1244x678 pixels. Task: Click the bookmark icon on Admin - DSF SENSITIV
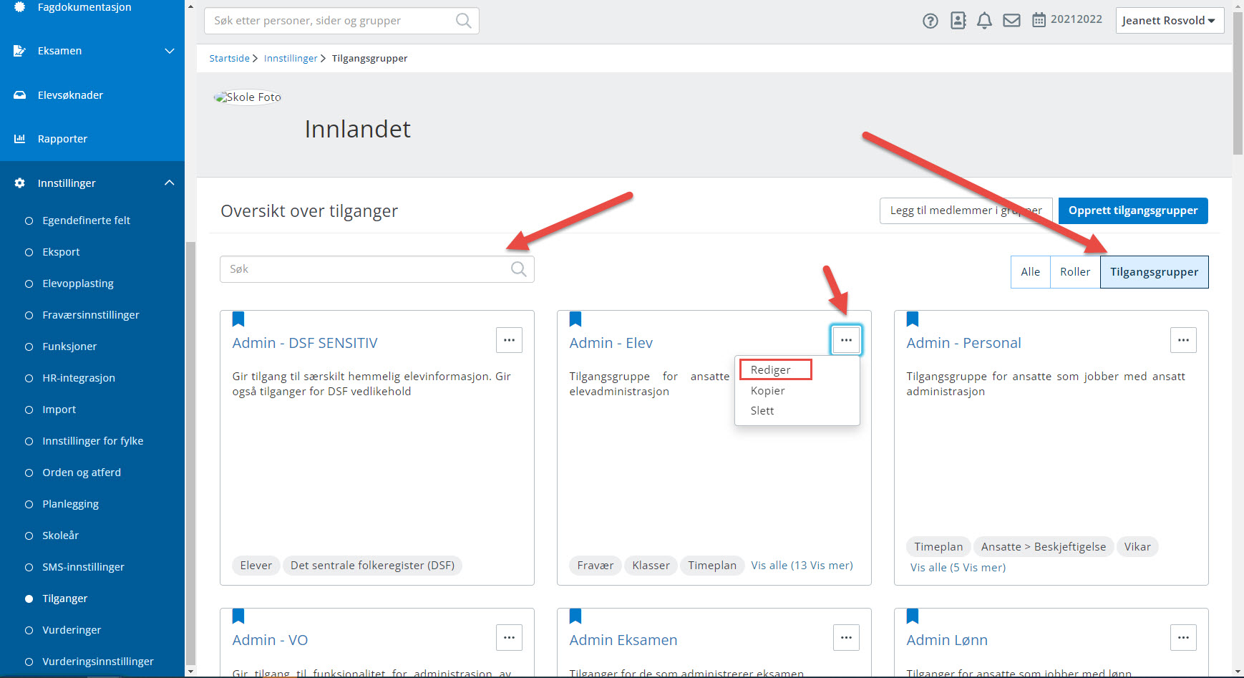point(238,319)
